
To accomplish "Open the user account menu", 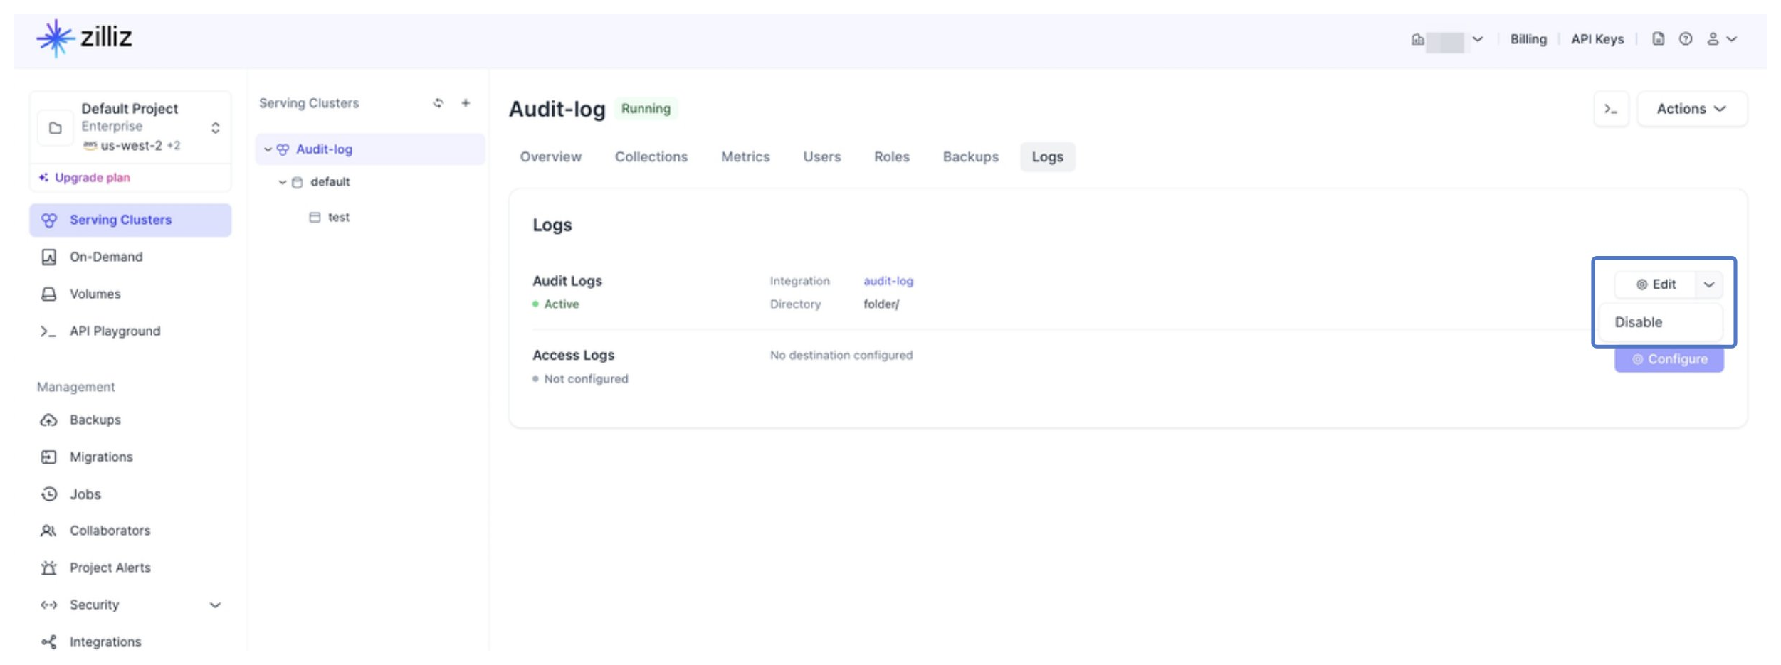I will pyautogui.click(x=1721, y=39).
